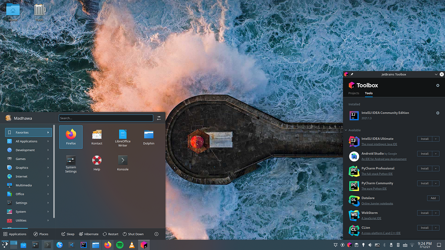Mute audio via the volume tray icon
The height and width of the screenshot is (250, 445).
(370, 245)
